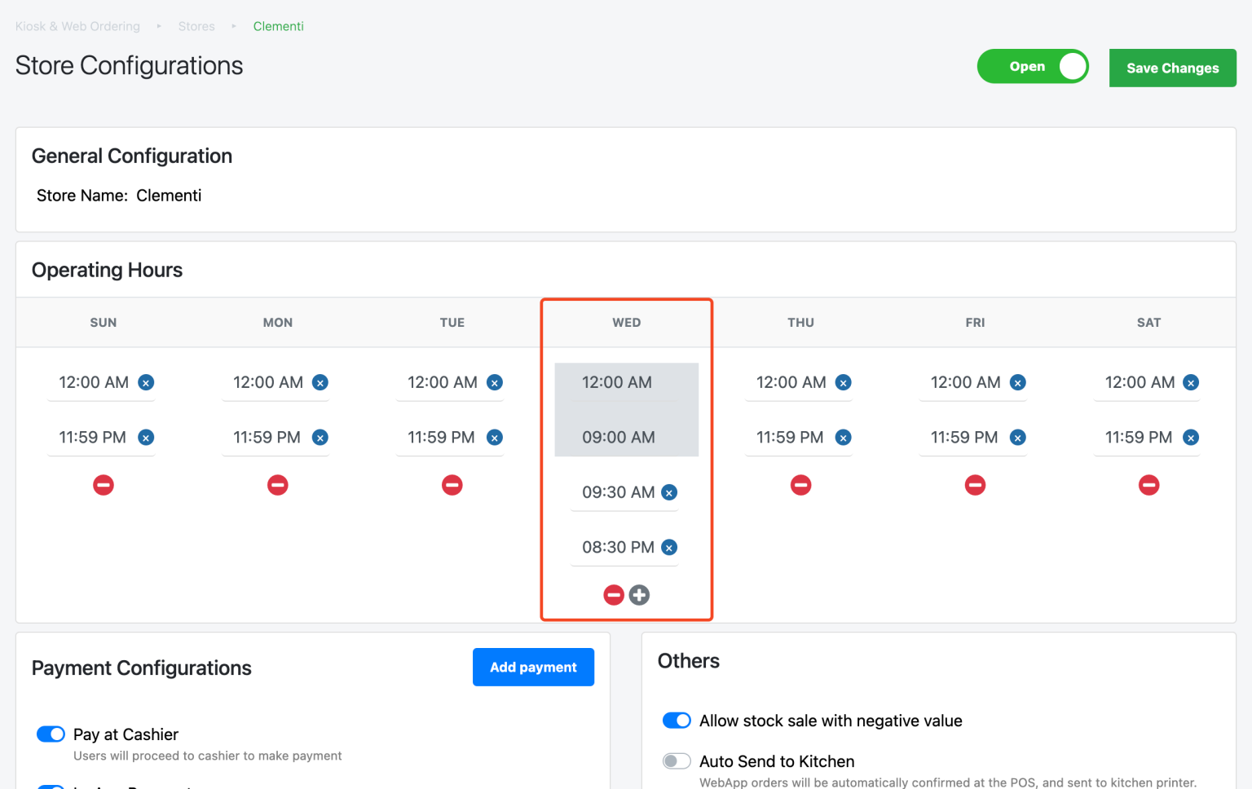Add another time slot for Wednesday
Screen dimensions: 1252x789
(x=639, y=594)
